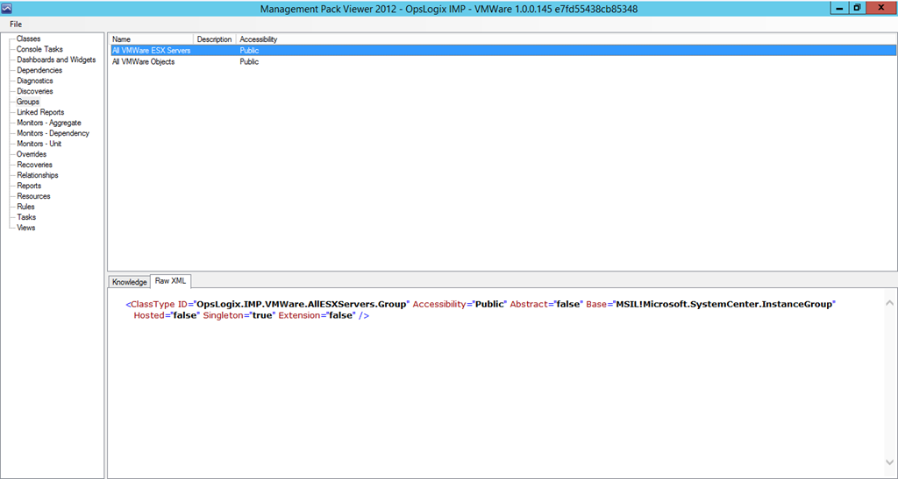Select the Discoveries tree node

pos(34,91)
